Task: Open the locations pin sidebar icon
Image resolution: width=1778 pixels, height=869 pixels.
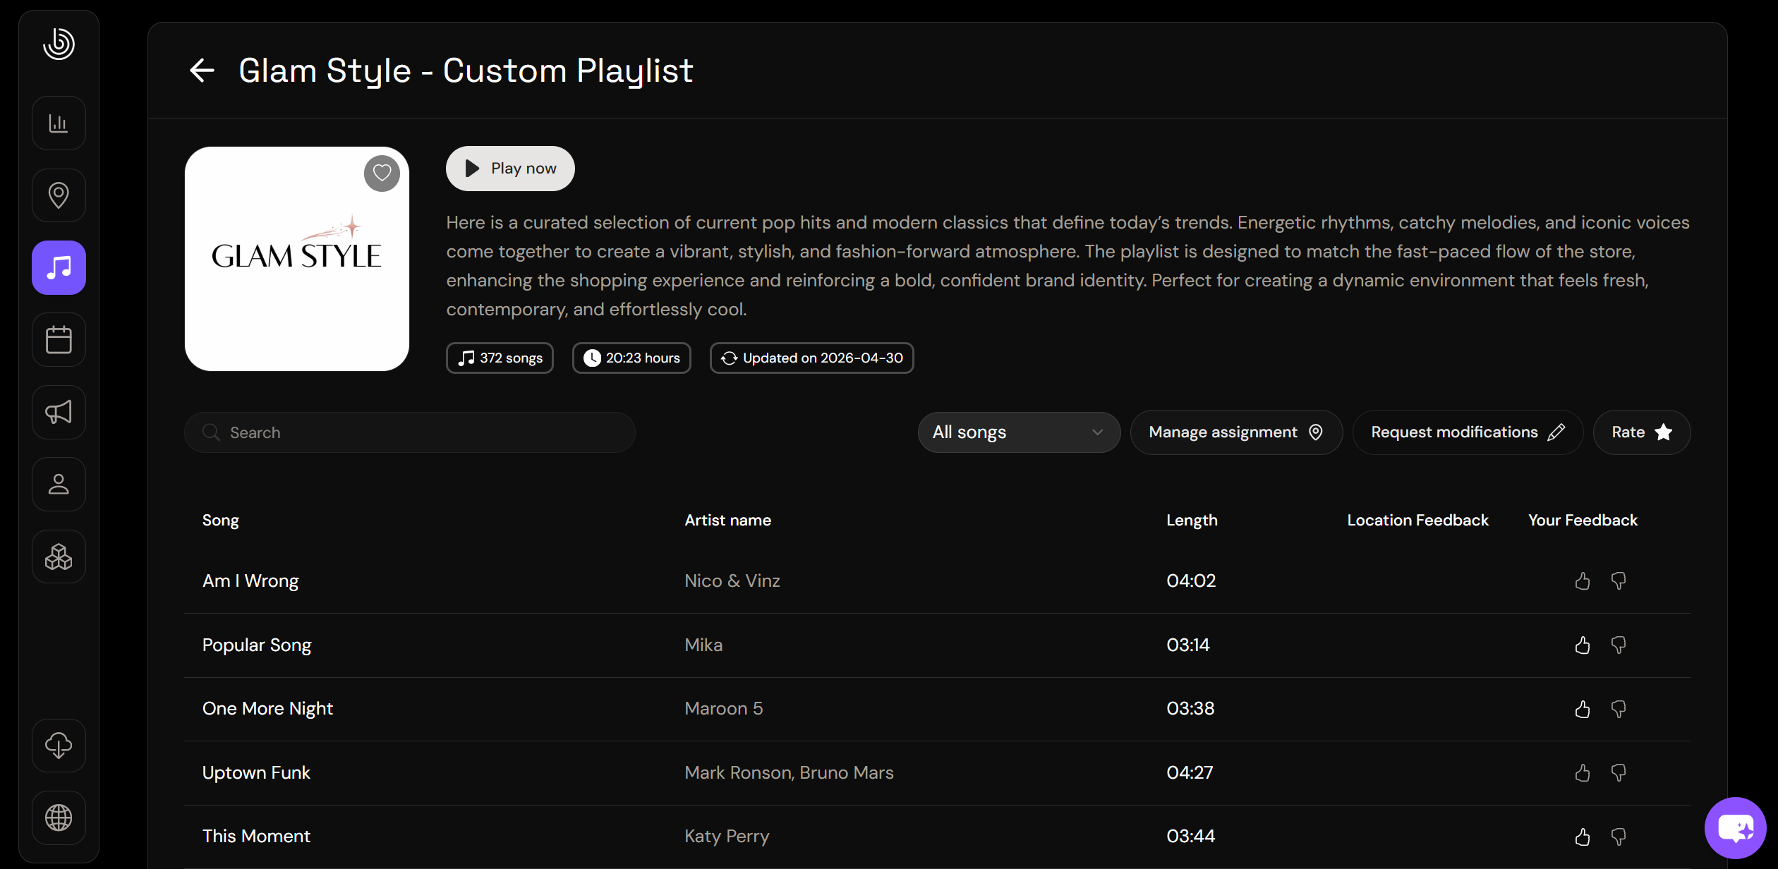Action: click(59, 195)
